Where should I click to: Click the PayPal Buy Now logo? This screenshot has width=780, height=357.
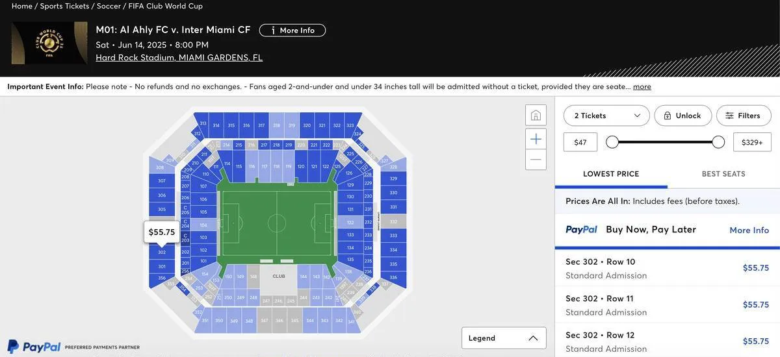(x=581, y=230)
